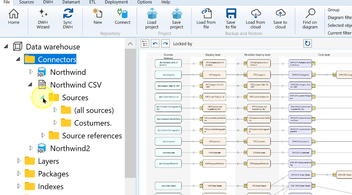Collapse the Connectors node
The image size is (352, 195).
[18, 59]
